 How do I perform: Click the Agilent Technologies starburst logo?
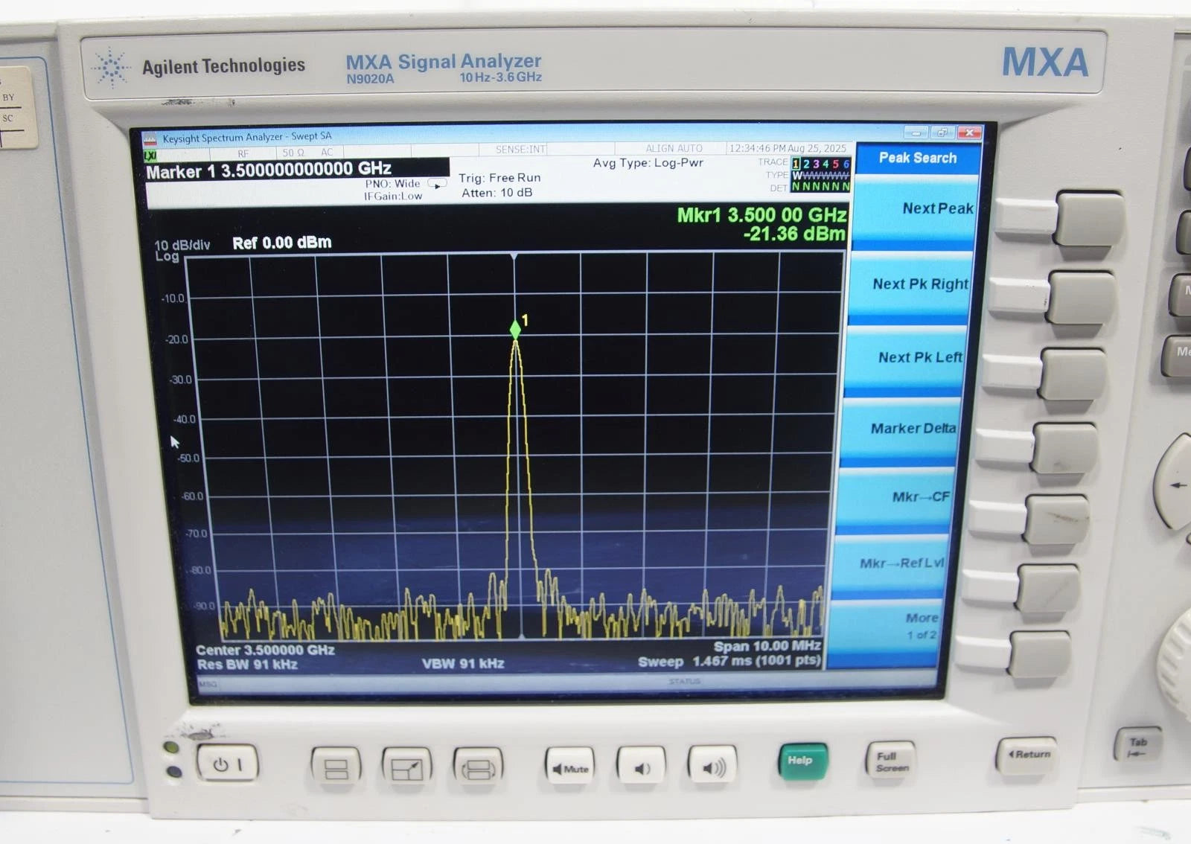pyautogui.click(x=112, y=67)
